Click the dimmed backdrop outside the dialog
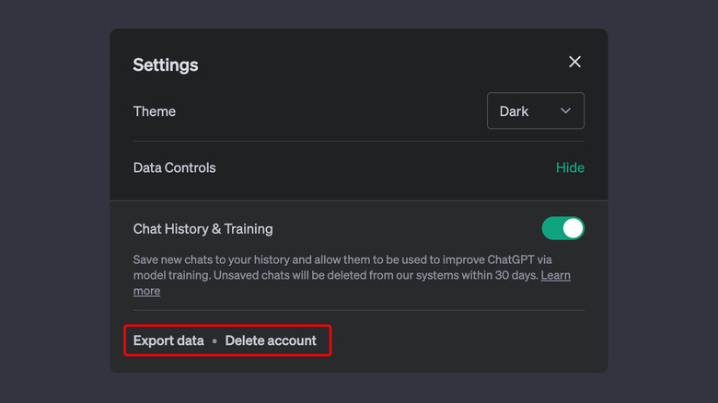The image size is (718, 403). tap(55, 202)
